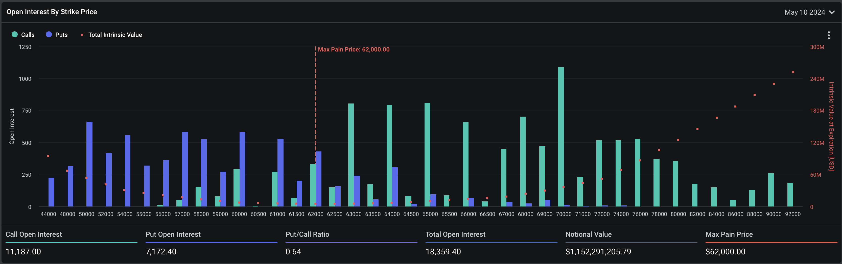Toggle Puts series via legend label
This screenshot has width=842, height=264.
point(61,35)
